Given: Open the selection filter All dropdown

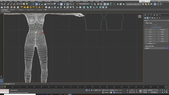Looking at the screenshot, I should [19, 4].
